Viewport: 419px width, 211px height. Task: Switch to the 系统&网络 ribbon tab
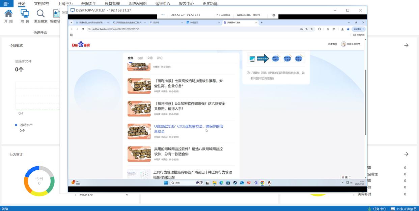138,4
